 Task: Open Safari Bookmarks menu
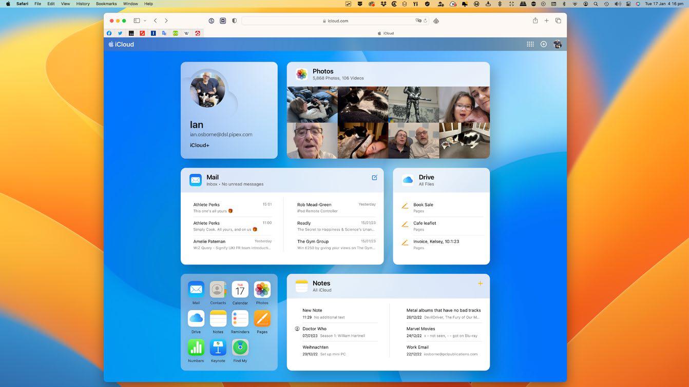pyautogui.click(x=106, y=4)
